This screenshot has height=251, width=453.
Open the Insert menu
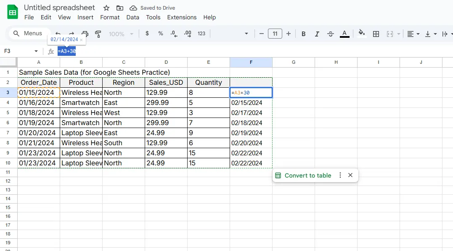[x=85, y=17]
